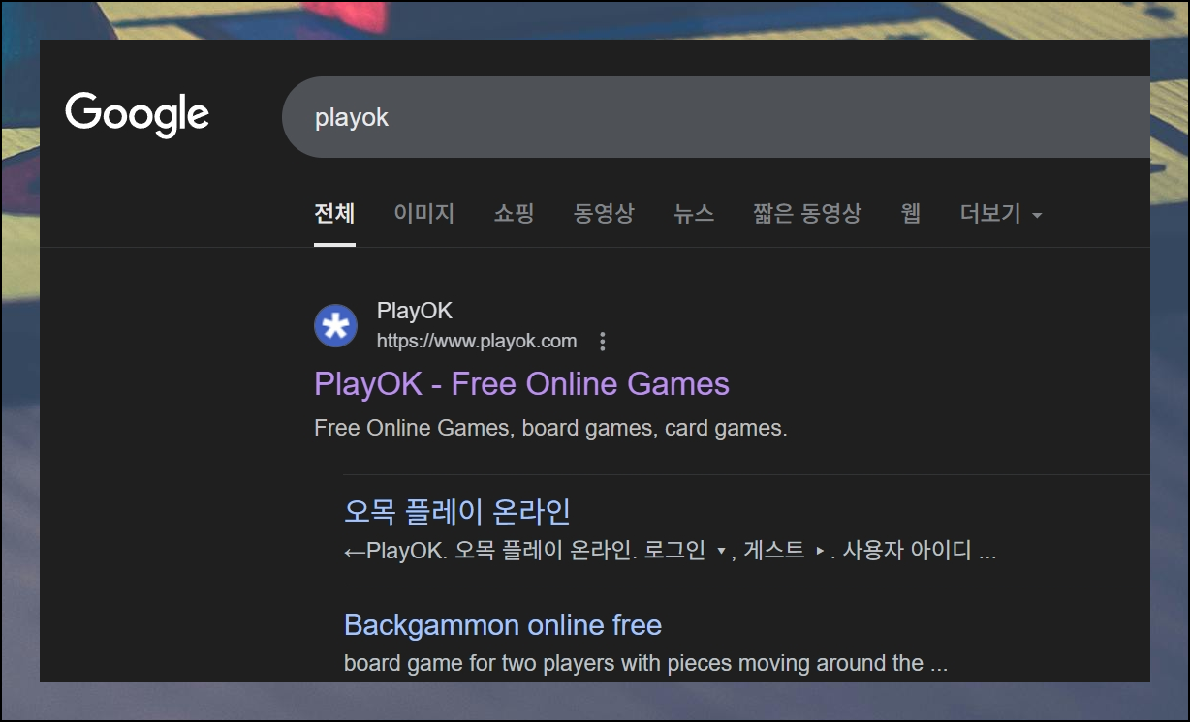1190x722 pixels.
Task: Switch to the 이미지 tab
Action: (424, 213)
